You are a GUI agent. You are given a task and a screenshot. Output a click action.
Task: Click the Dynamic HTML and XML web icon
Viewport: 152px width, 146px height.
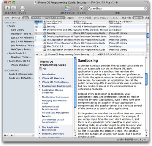click(x=44, y=30)
